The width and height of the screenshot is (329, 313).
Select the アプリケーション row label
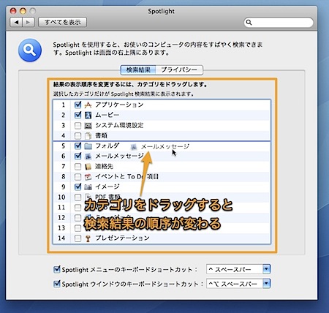[x=119, y=105]
